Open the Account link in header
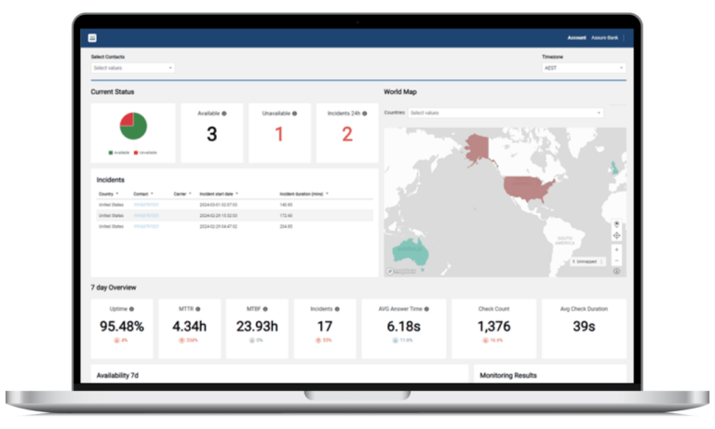The height and width of the screenshot is (429, 715). pyautogui.click(x=576, y=38)
